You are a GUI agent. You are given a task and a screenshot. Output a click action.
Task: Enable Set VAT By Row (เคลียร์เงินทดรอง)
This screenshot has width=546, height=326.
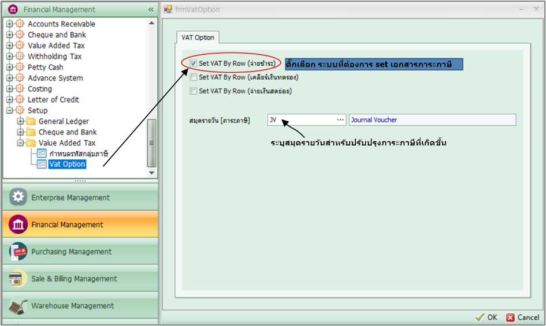coord(194,77)
